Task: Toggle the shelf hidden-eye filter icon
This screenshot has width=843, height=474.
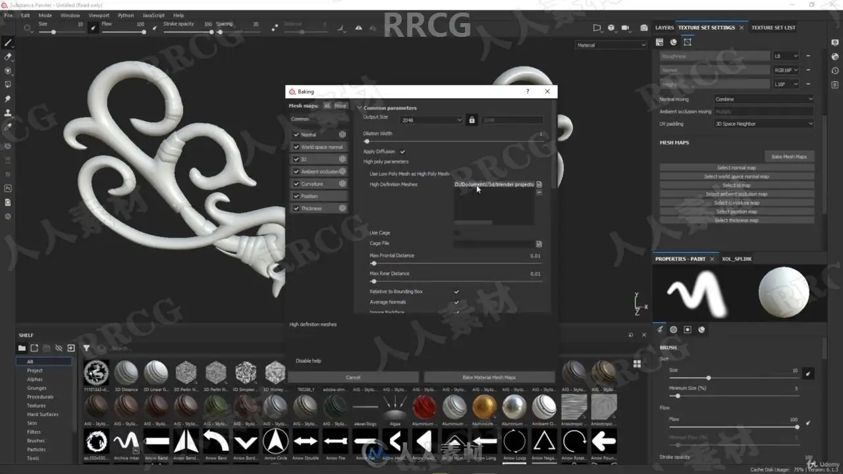Action: pyautogui.click(x=59, y=348)
